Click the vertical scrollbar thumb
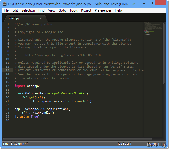 click(x=164, y=54)
